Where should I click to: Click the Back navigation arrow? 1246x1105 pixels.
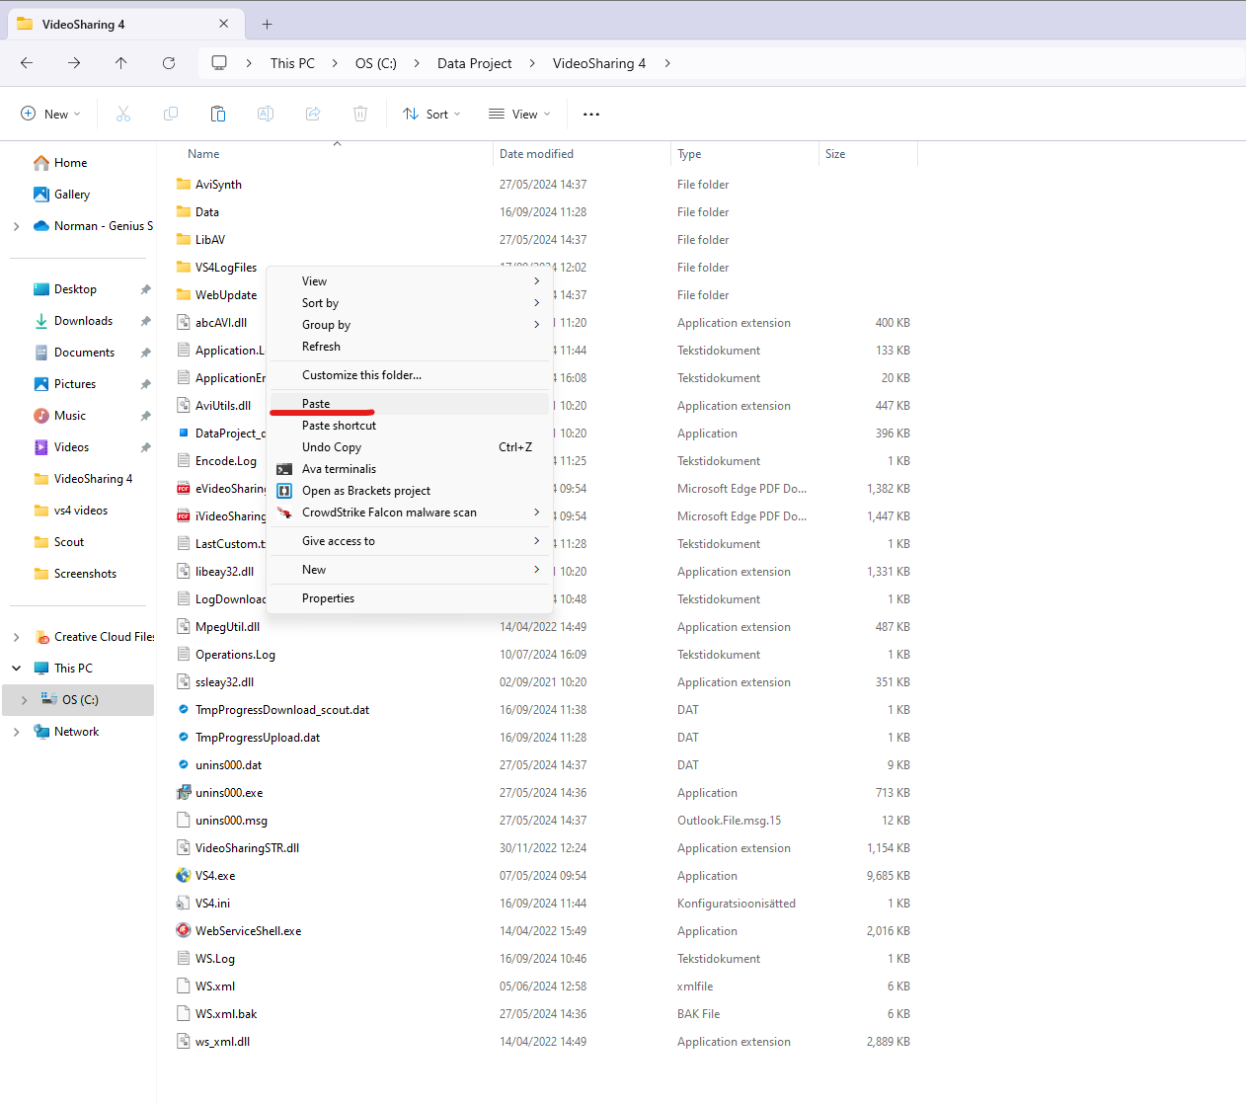[27, 63]
